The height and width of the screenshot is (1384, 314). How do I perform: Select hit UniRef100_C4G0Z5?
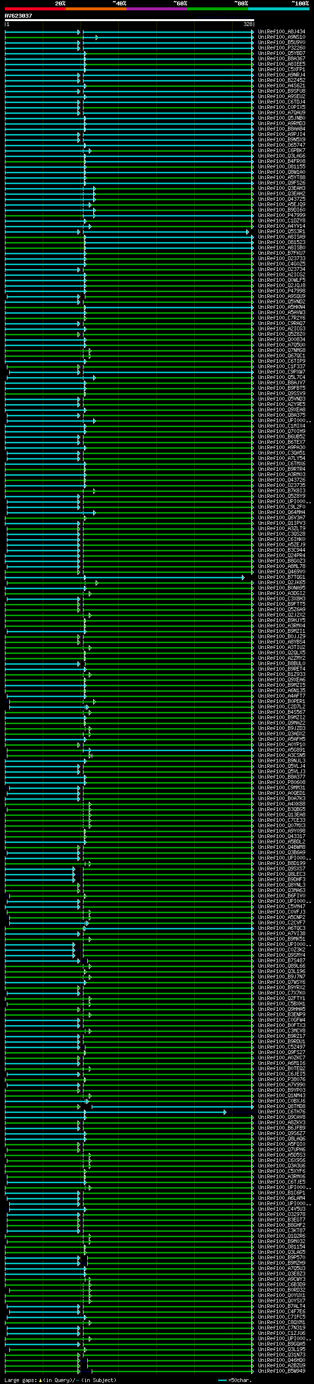tap(282, 264)
